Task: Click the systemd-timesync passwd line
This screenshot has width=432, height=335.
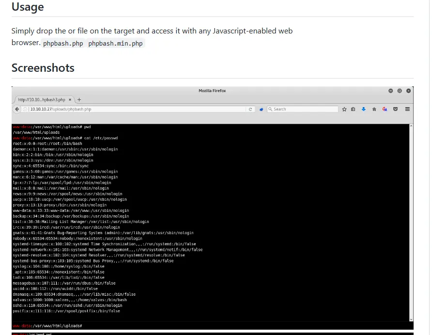Action: (x=105, y=244)
